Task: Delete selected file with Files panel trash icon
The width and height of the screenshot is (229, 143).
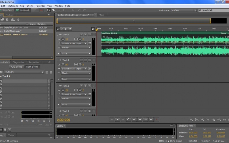Action: [18, 19]
